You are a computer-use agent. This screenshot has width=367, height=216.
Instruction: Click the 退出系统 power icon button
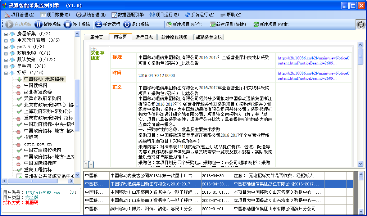pyautogui.click(x=127, y=24)
